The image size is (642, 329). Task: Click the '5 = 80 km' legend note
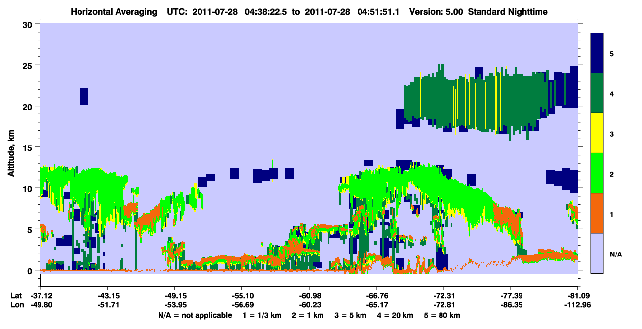[442, 315]
